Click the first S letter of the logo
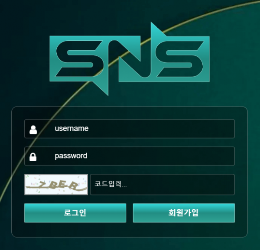This screenshot has width=260, height=250. click(x=80, y=59)
